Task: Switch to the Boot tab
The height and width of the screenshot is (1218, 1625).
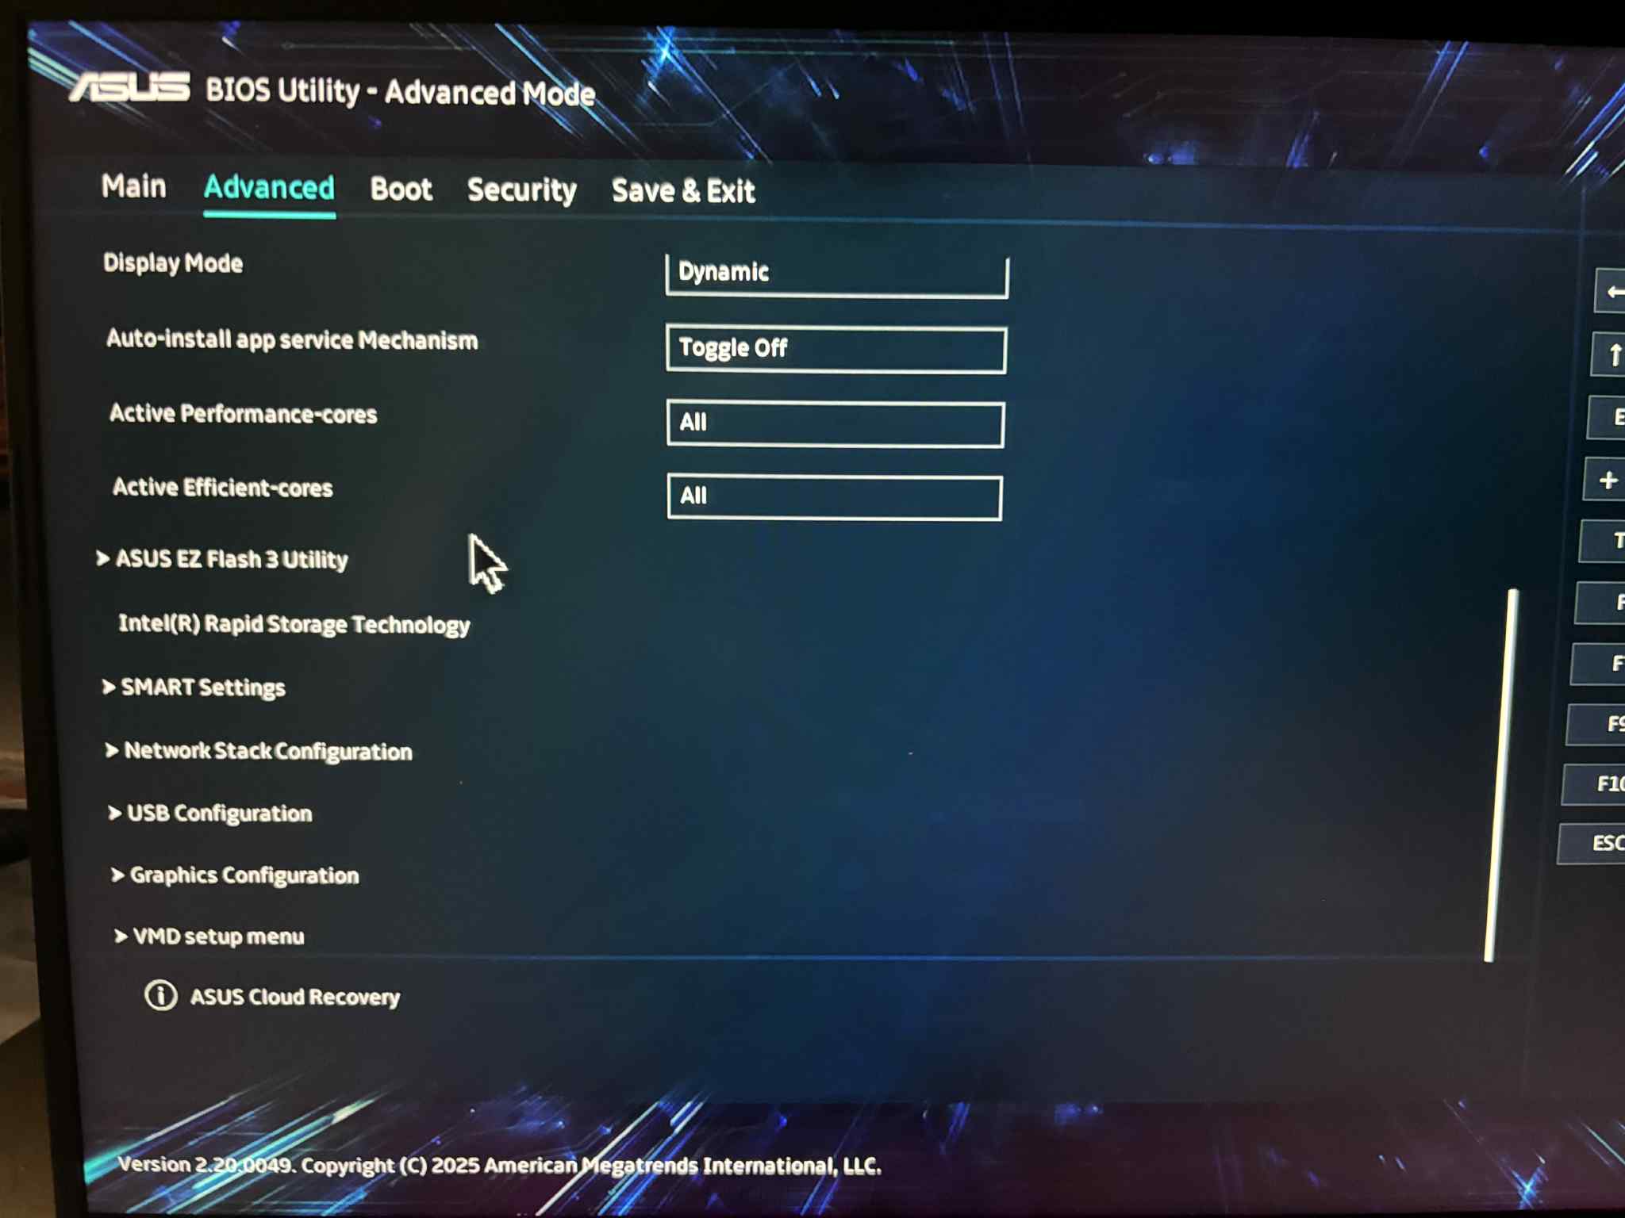Action: coord(401,190)
